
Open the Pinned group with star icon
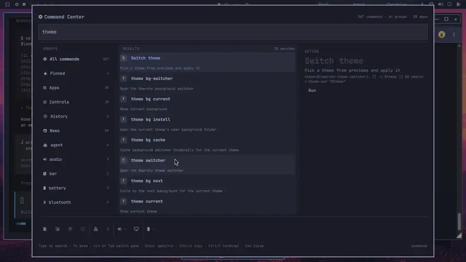coord(76,73)
